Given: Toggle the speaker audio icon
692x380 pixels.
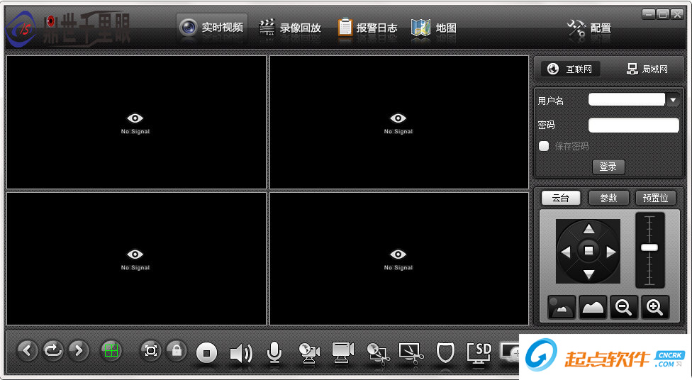Looking at the screenshot, I should 241,354.
